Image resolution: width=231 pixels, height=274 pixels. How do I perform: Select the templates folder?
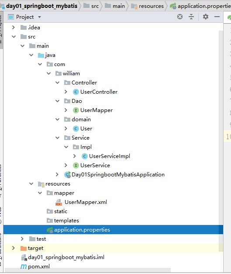tap(66, 221)
